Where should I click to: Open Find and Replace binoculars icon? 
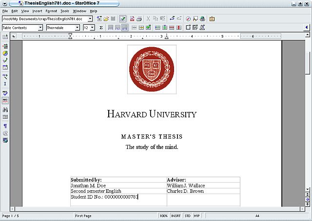point(5,110)
